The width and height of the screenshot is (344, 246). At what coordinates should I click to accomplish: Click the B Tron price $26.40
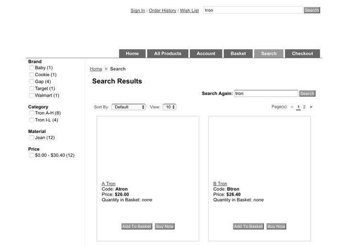234,195
